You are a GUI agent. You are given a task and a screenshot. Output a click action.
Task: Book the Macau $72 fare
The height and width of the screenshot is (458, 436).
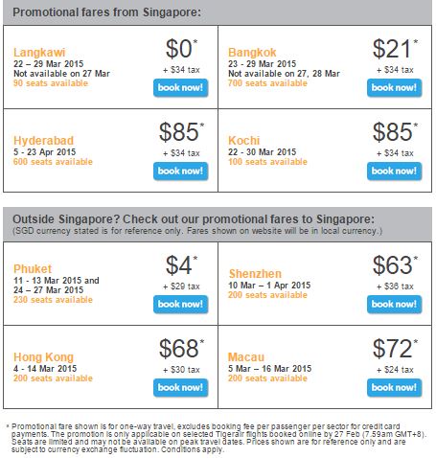(394, 387)
